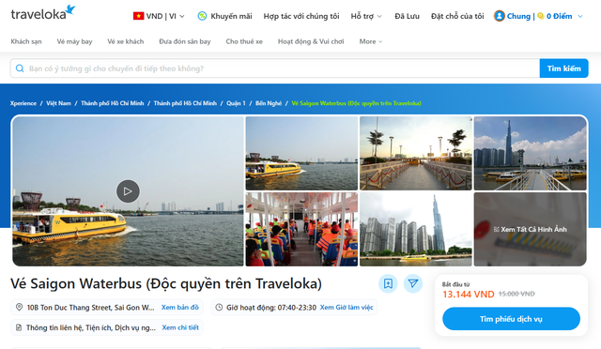
Task: Open the pier walkway sunset thumbnail
Action: tap(416, 153)
